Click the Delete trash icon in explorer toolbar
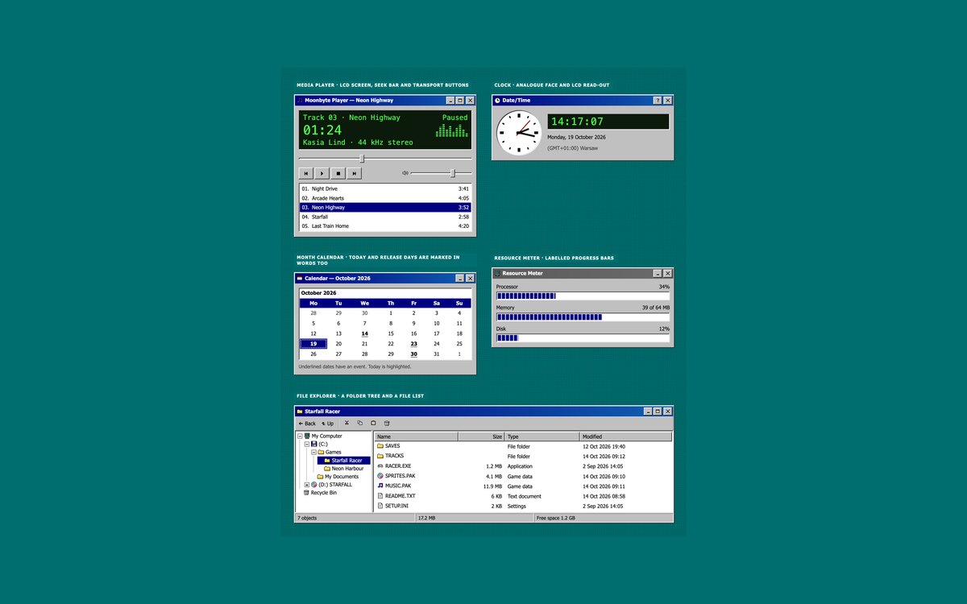The image size is (967, 604). click(x=387, y=423)
